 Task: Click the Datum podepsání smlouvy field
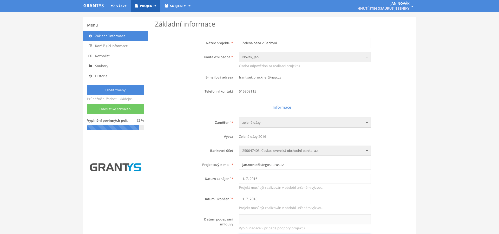305,219
